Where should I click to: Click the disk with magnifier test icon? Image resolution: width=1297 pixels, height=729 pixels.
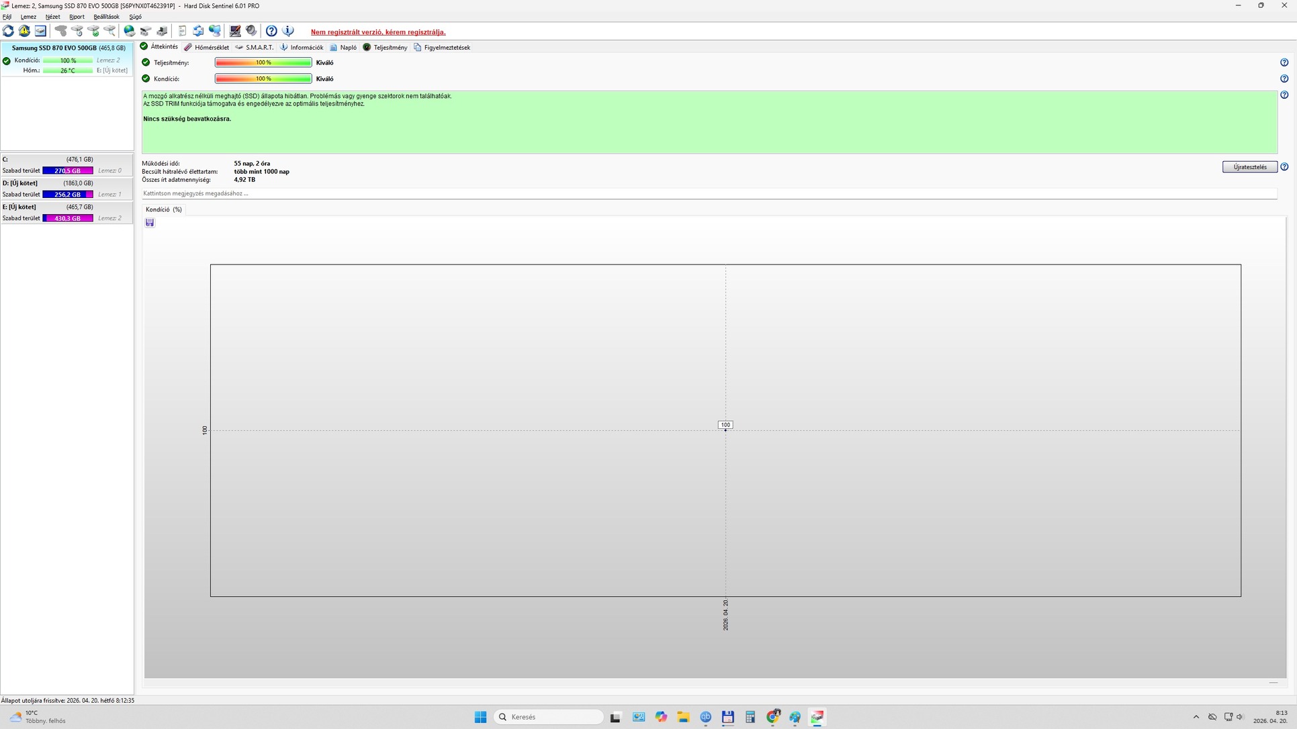pos(109,31)
